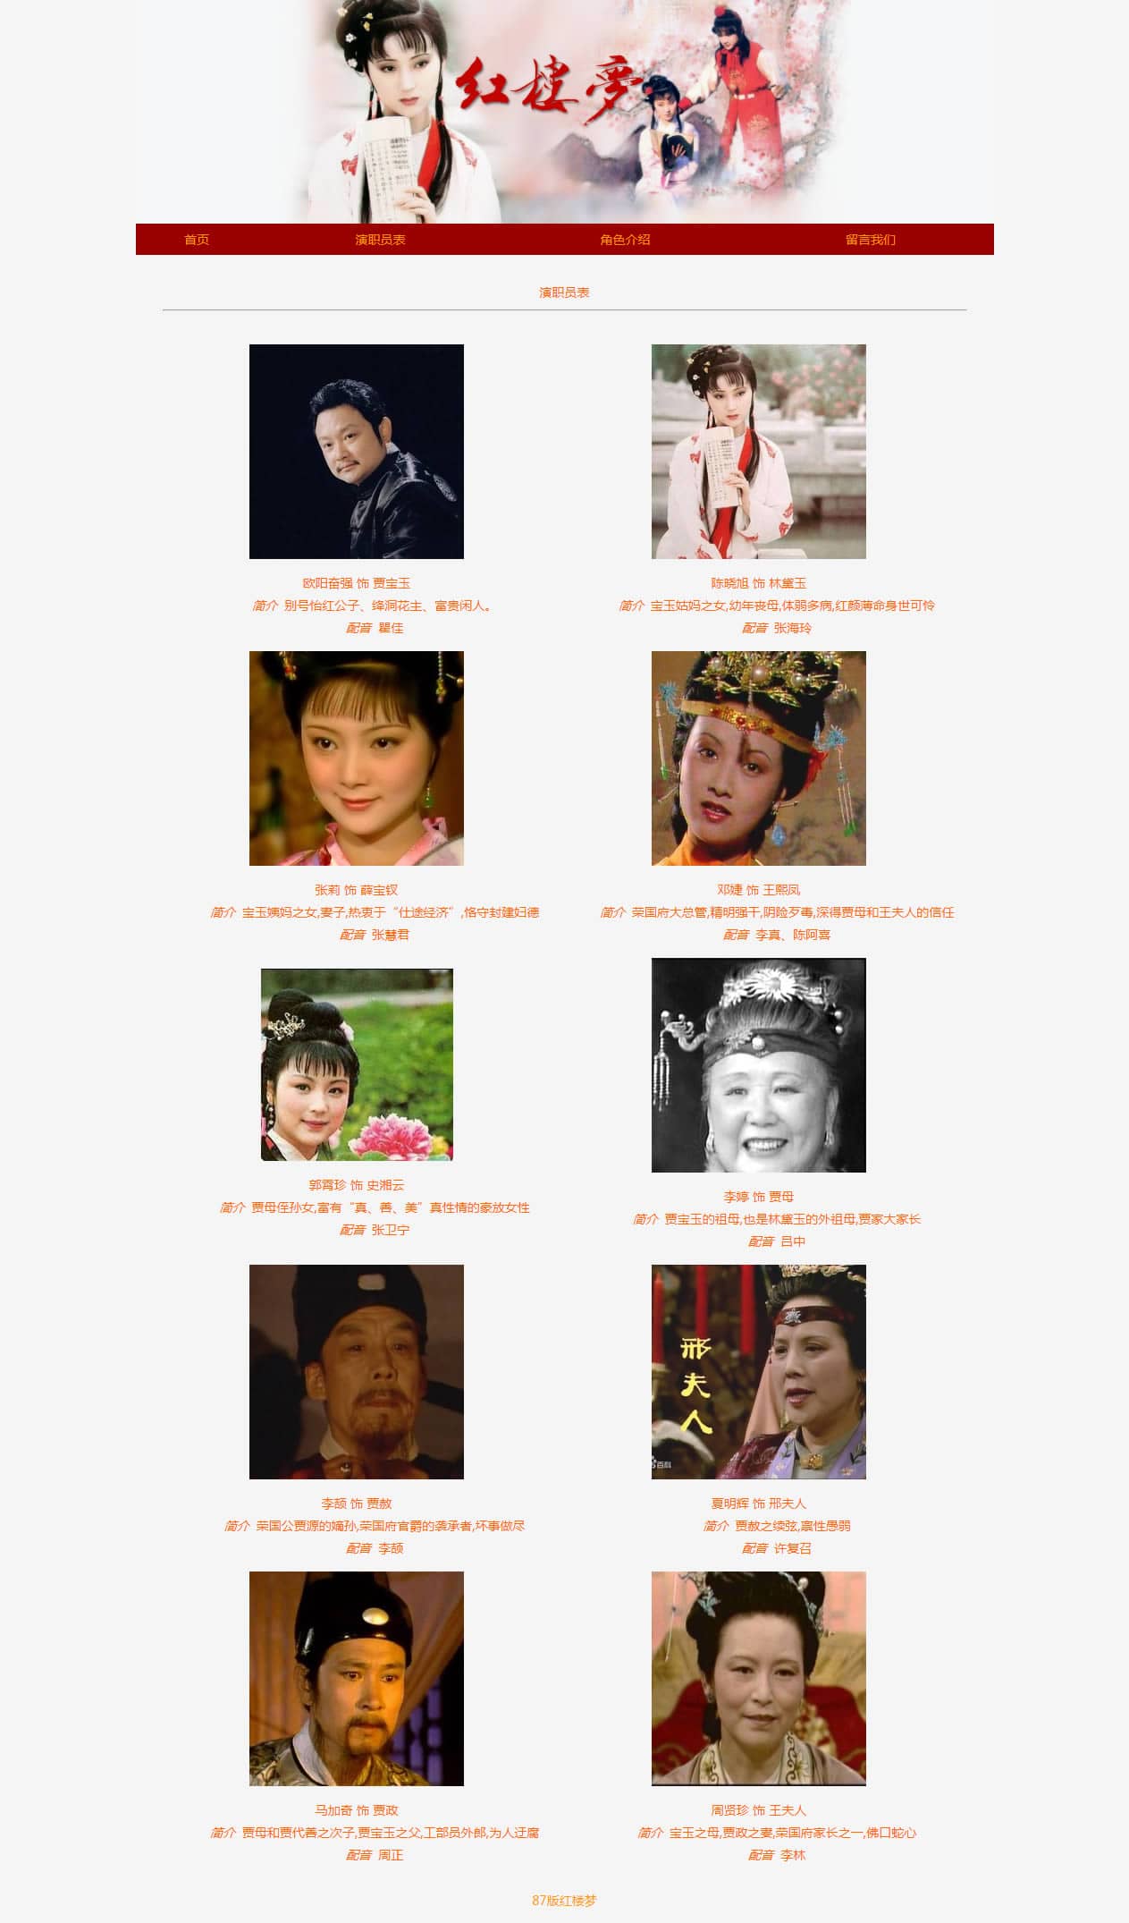Go to the 演职员表 navigation link
The image size is (1129, 1923).
(380, 240)
